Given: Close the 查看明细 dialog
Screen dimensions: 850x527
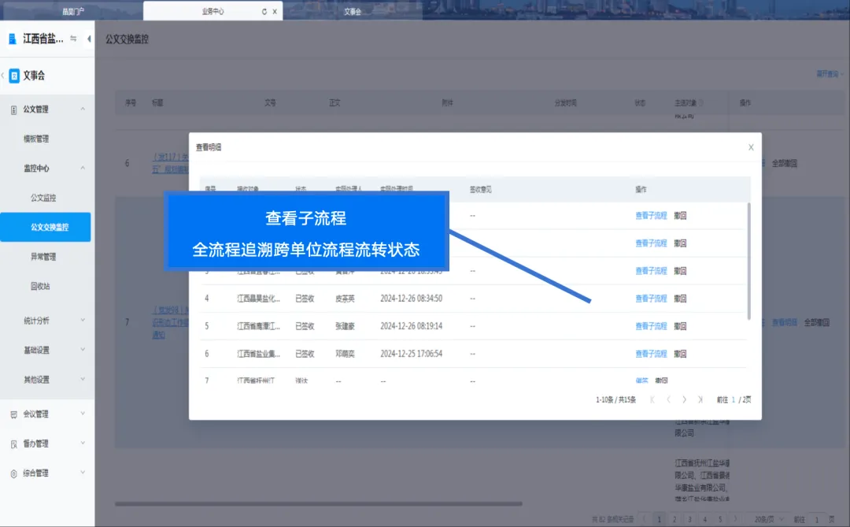Looking at the screenshot, I should pyautogui.click(x=750, y=147).
